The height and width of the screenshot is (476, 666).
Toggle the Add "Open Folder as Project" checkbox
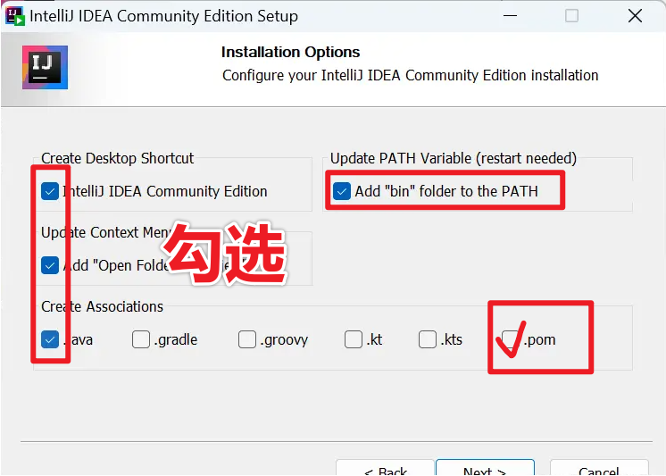[50, 265]
